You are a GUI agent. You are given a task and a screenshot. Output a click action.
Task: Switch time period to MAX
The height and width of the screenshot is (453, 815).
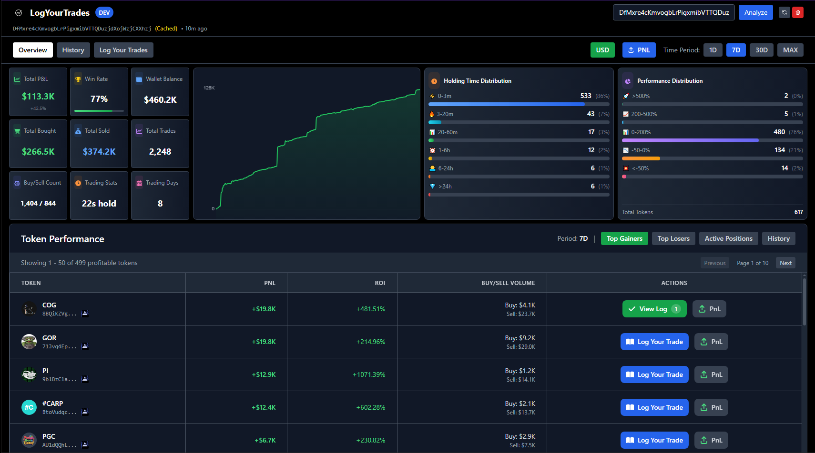point(790,50)
